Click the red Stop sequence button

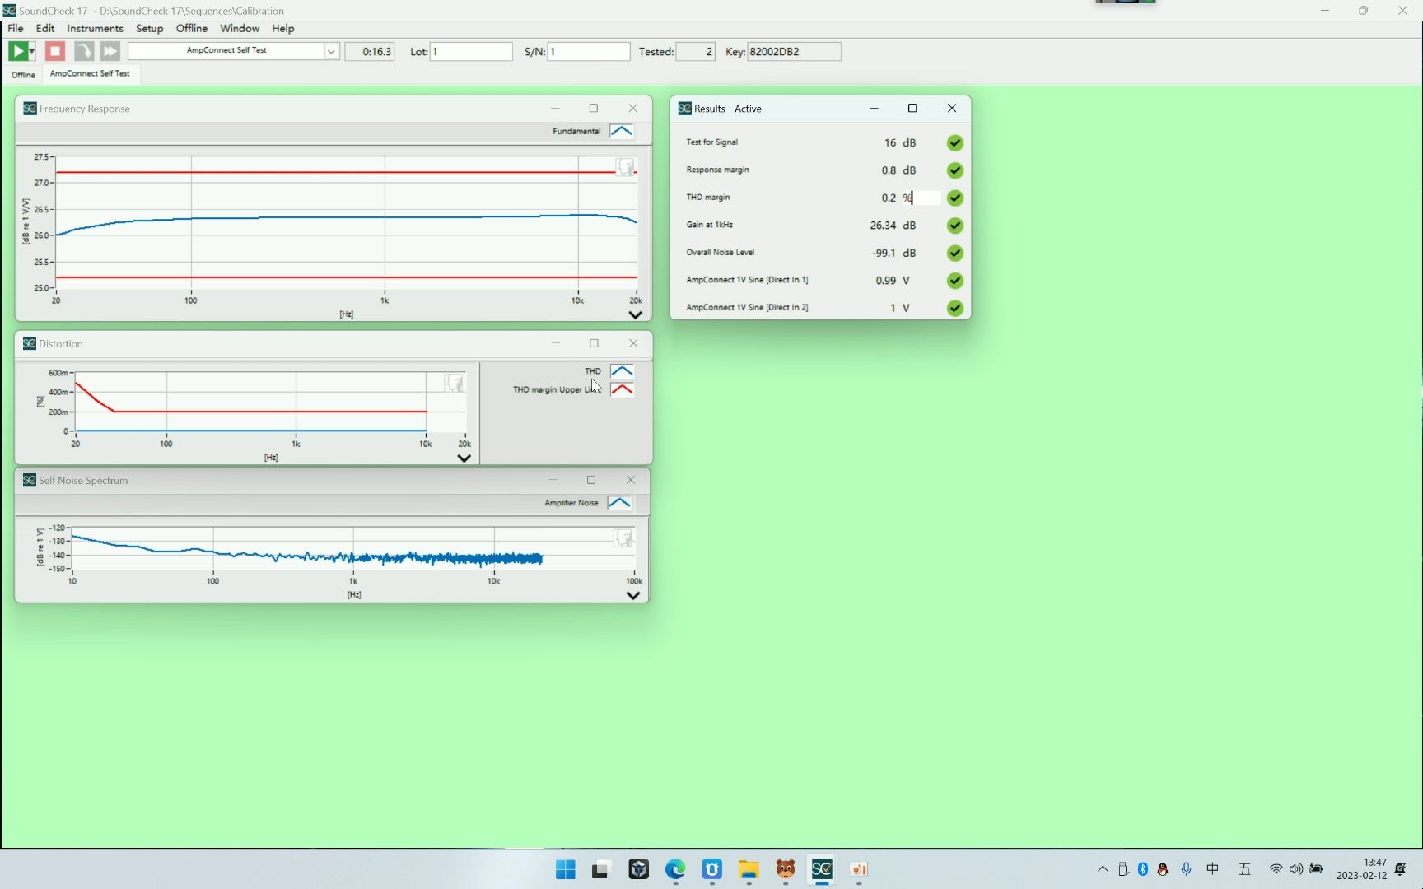pos(55,51)
